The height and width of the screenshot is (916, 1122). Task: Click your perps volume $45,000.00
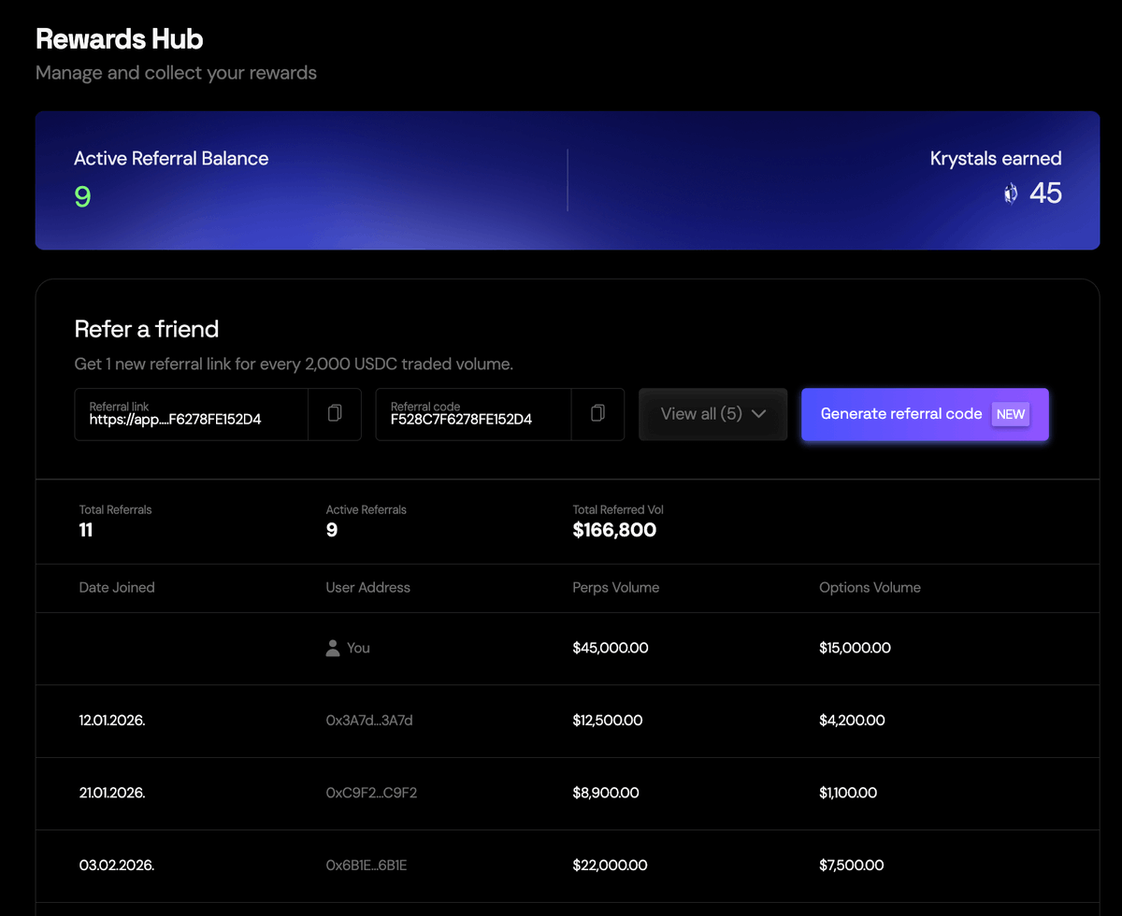(611, 648)
